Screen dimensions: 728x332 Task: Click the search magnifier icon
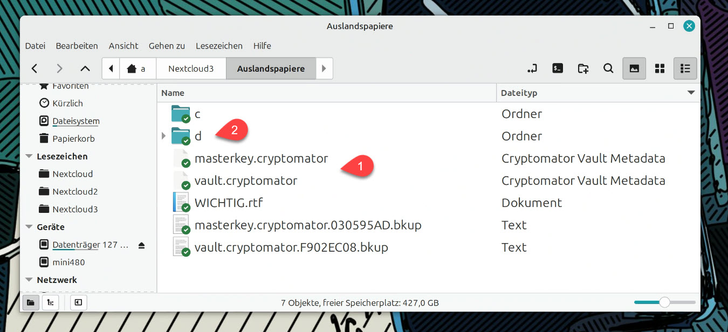(x=608, y=68)
